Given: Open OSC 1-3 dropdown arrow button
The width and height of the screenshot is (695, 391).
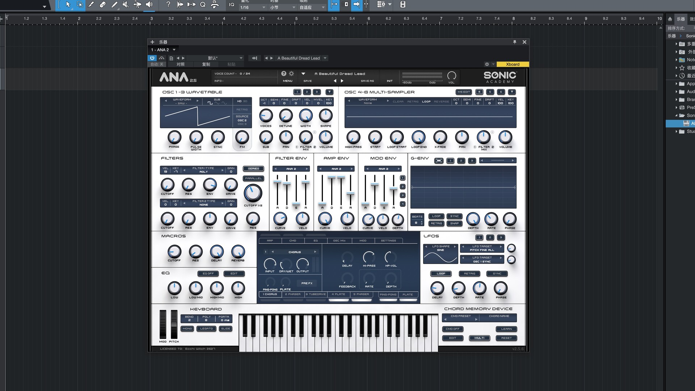Looking at the screenshot, I should coord(329,92).
